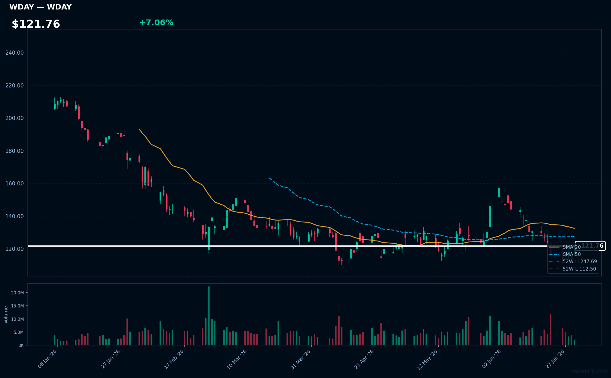611x378 pixels.
Task: Click the 160.00 price axis label
Action: point(15,184)
